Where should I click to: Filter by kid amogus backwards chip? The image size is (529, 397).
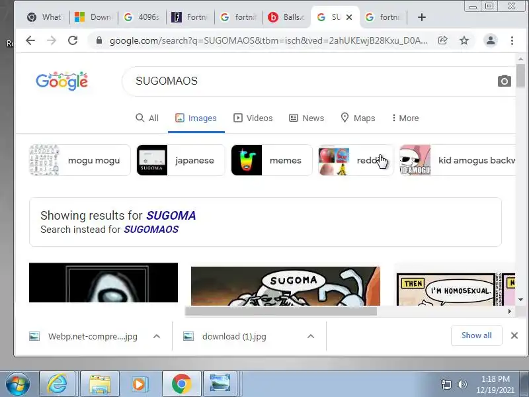click(458, 160)
